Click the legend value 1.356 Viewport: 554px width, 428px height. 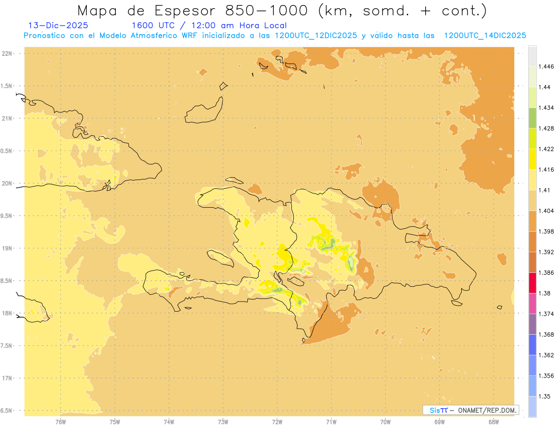[546, 376]
